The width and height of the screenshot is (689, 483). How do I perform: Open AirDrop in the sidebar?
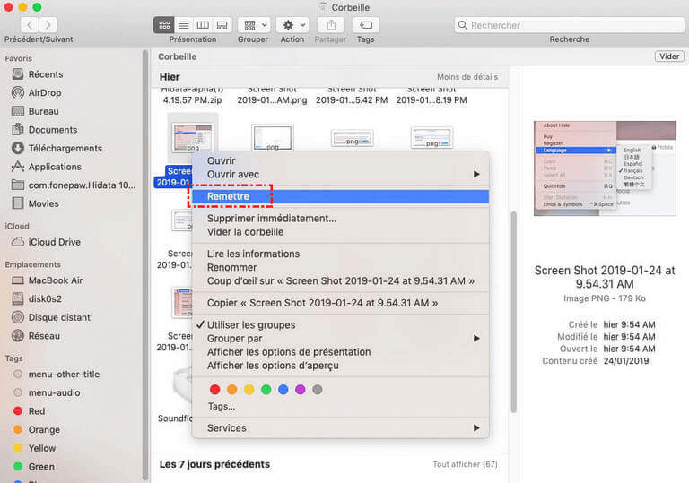coord(45,92)
